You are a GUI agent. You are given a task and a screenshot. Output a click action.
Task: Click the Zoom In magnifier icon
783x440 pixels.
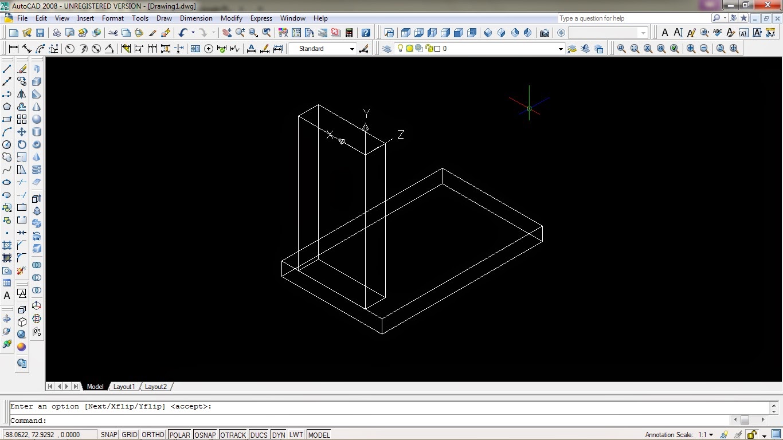click(x=691, y=49)
